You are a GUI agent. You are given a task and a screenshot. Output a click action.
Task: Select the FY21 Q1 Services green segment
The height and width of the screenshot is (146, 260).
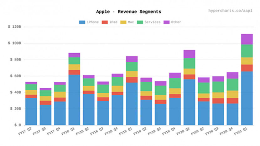pyautogui.click(x=247, y=51)
